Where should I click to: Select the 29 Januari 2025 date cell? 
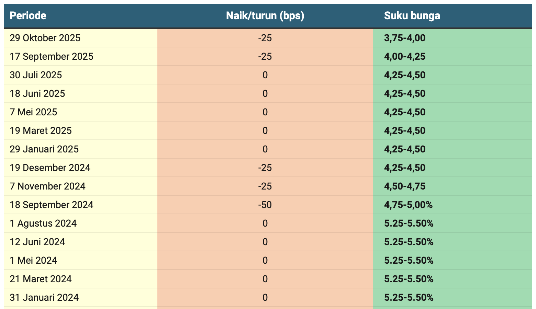click(44, 149)
